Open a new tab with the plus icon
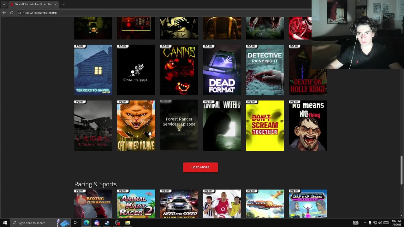 63,4
